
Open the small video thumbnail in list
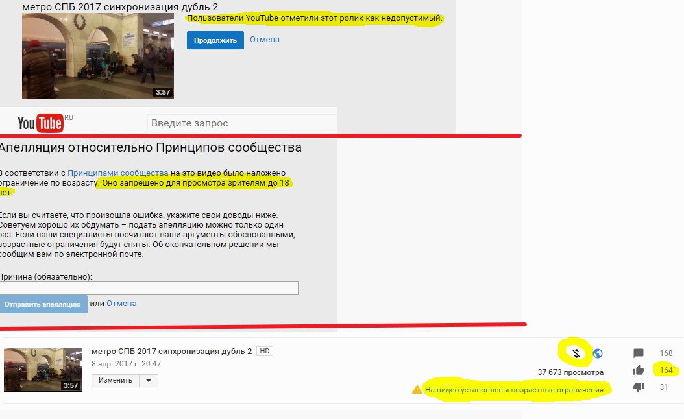(x=43, y=369)
